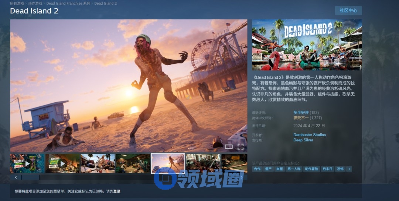Click the left arrow on thumbnail scrollbar

[x=16, y=177]
